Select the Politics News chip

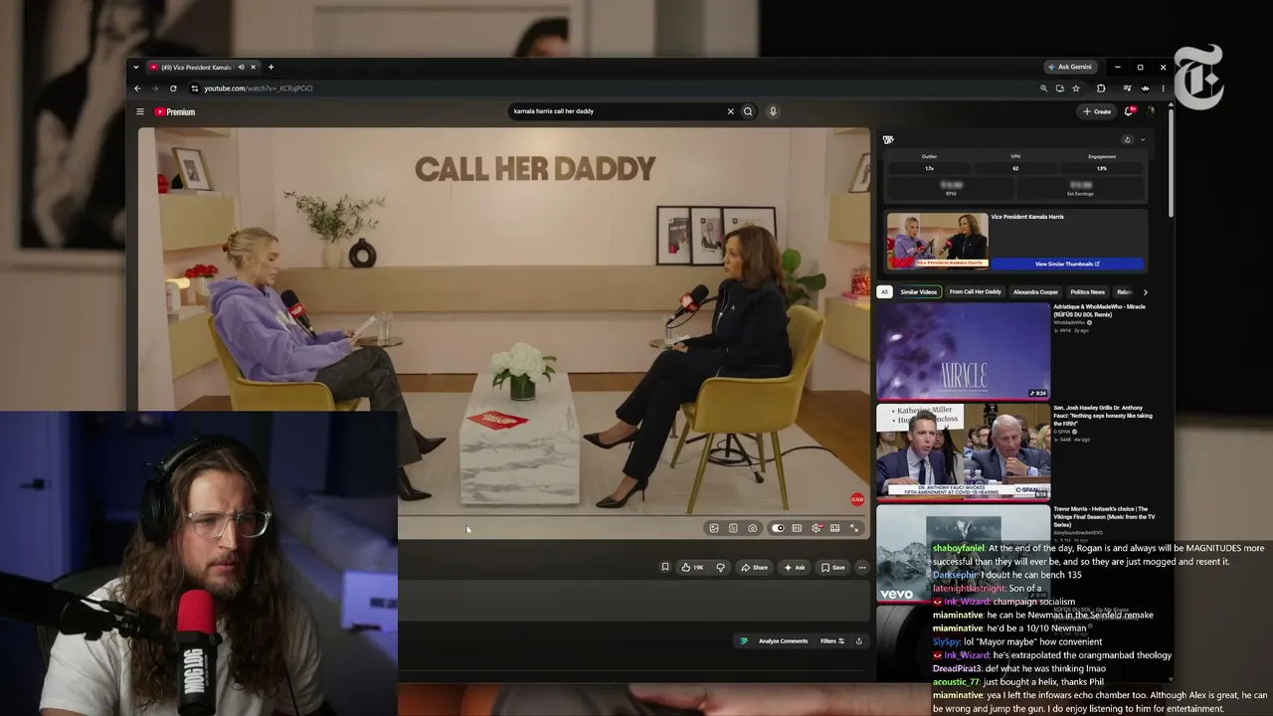[1087, 292]
